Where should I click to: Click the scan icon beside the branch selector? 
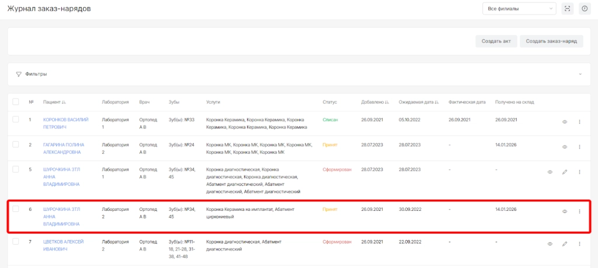click(x=567, y=9)
